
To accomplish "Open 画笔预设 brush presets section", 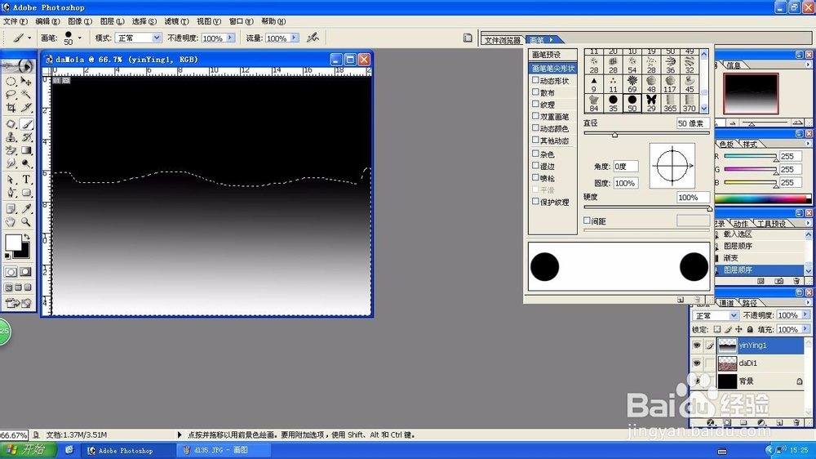I will [x=552, y=55].
